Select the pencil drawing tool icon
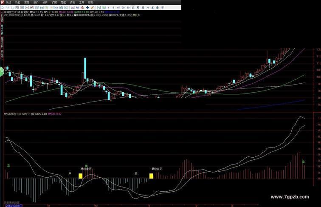The width and height of the screenshot is (321, 207). pyautogui.click(x=92, y=8)
